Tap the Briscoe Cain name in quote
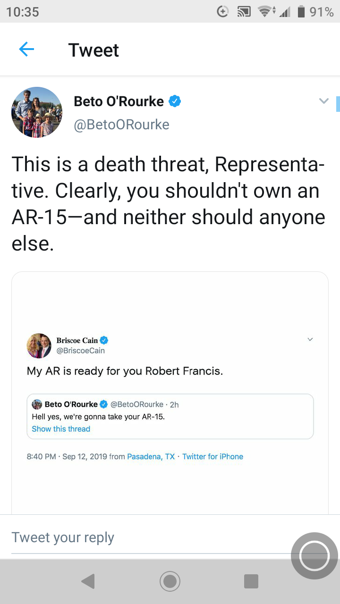Image resolution: width=340 pixels, height=604 pixels. click(x=77, y=340)
